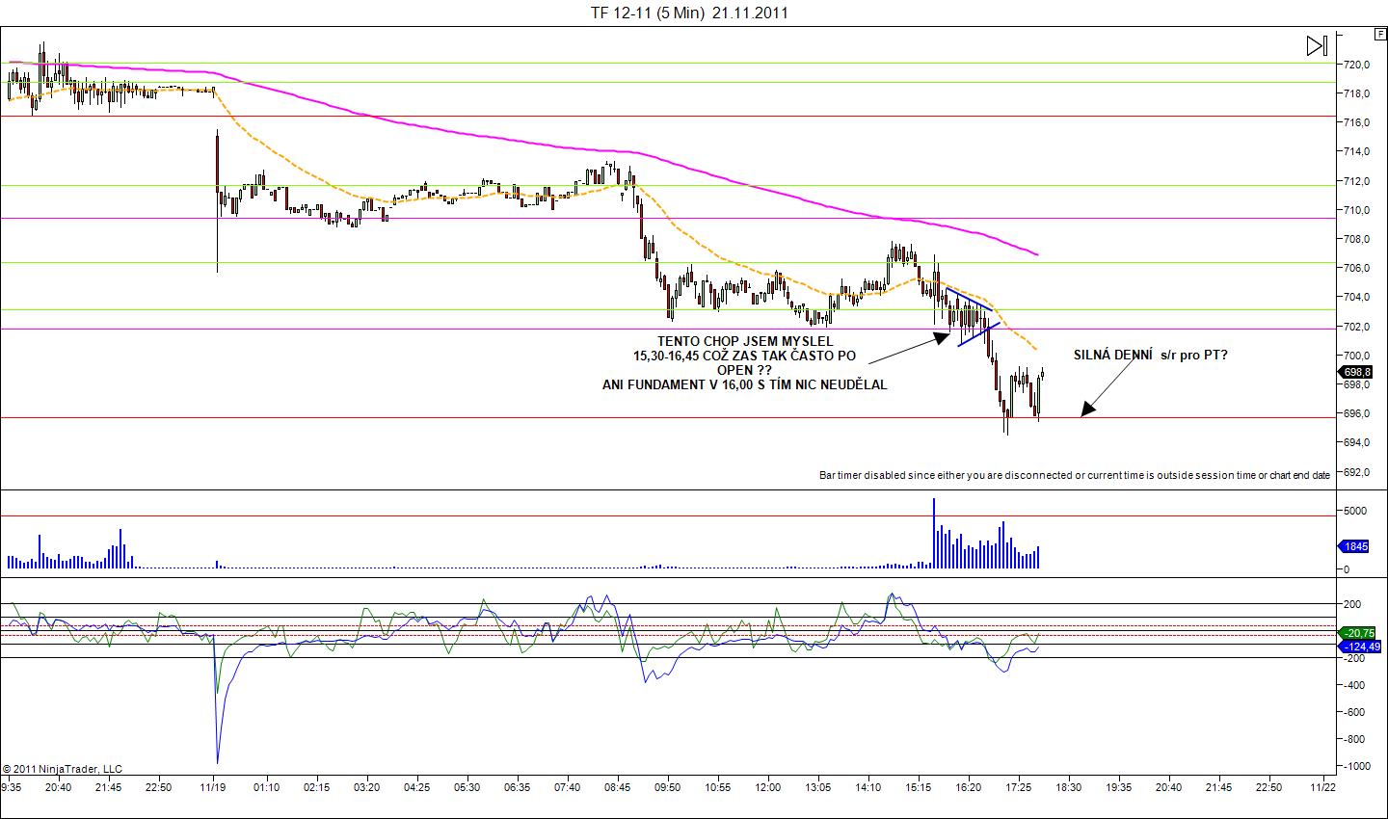Image resolution: width=1388 pixels, height=819 pixels.
Task: Select the 20,75 indicator value marker
Action: 1359,633
